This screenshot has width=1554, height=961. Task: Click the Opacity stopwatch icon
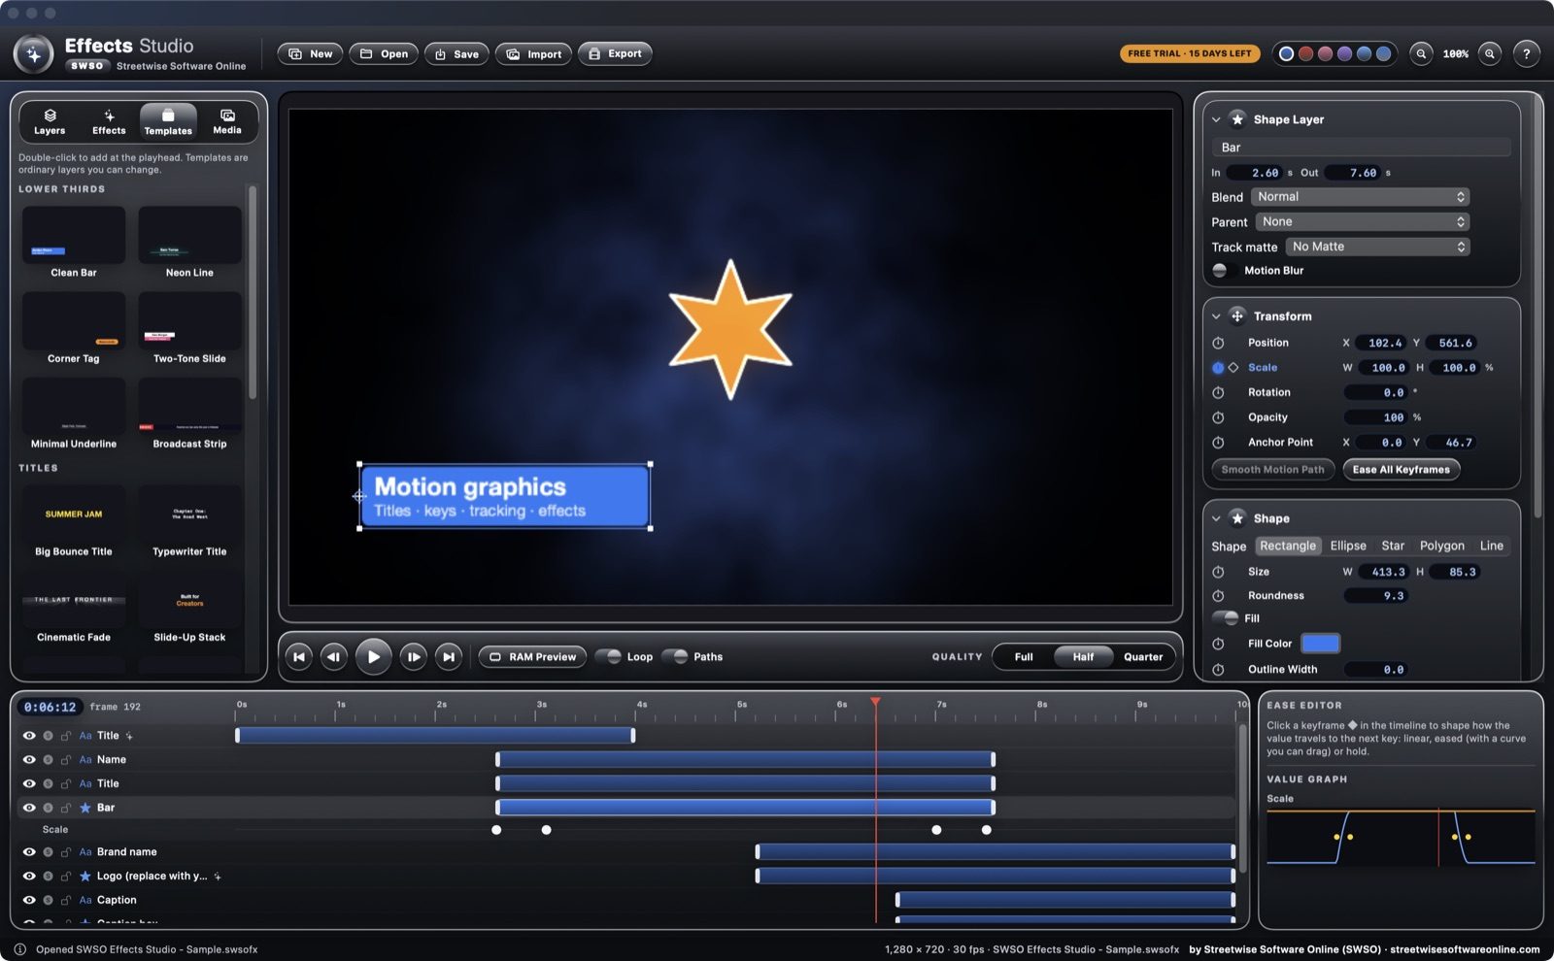pos(1218,417)
